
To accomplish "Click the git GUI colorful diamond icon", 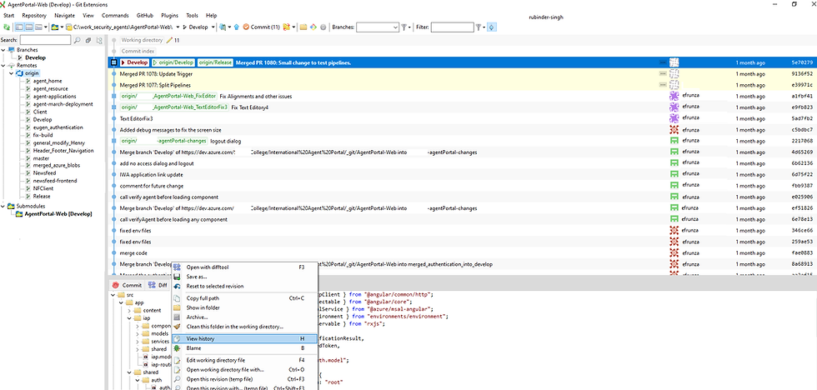I will coord(313,27).
